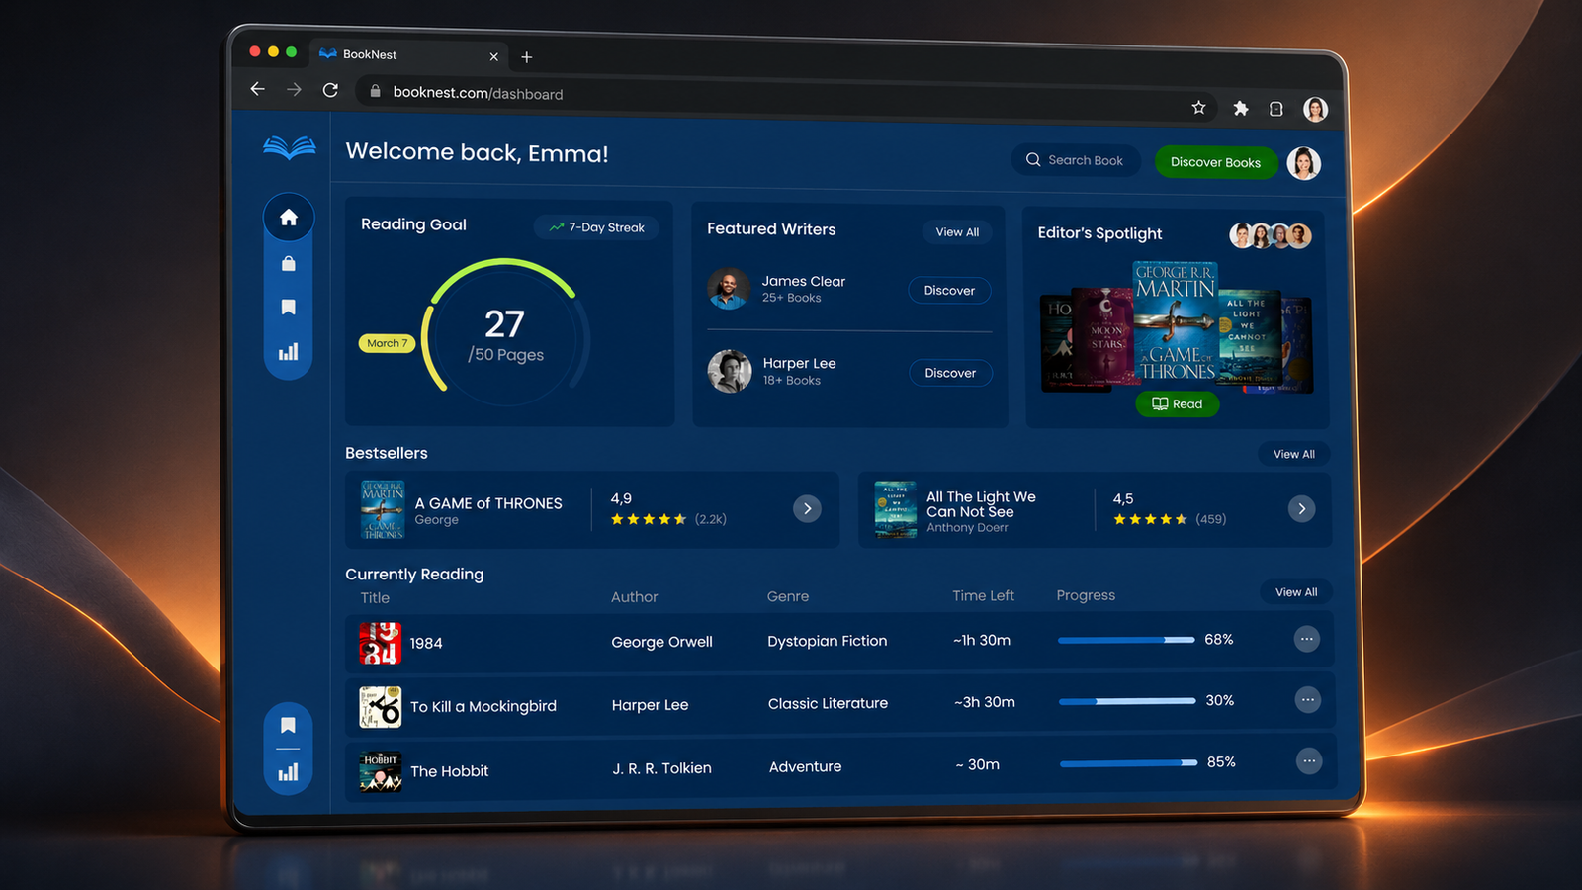The height and width of the screenshot is (890, 1582).
Task: Click the 7-Day Streak badge
Action: (597, 227)
